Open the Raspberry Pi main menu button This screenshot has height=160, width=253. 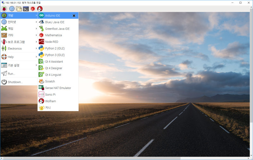pos(4,9)
